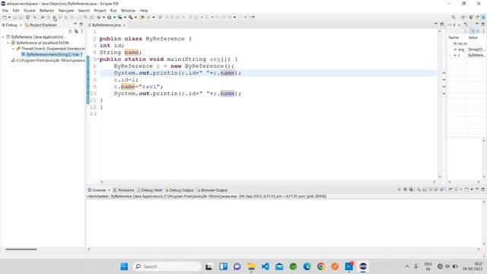The height and width of the screenshot is (274, 487).
Task: Open Google Chrome from taskbar
Action: pos(321,266)
